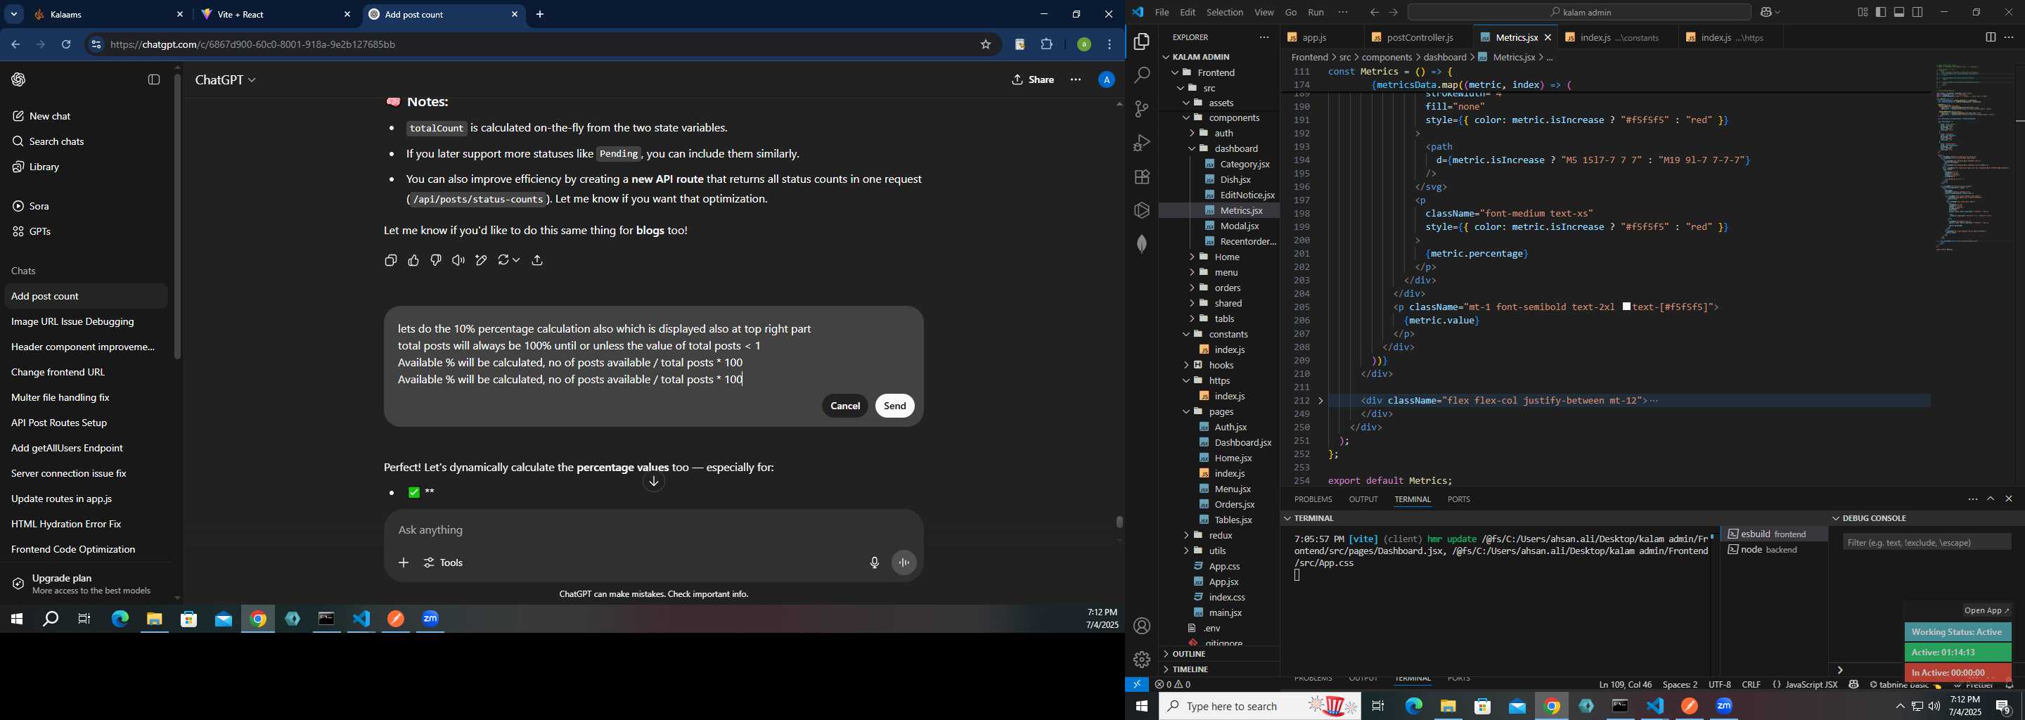
Task: Maximize the terminal panel chevron
Action: (x=1991, y=499)
